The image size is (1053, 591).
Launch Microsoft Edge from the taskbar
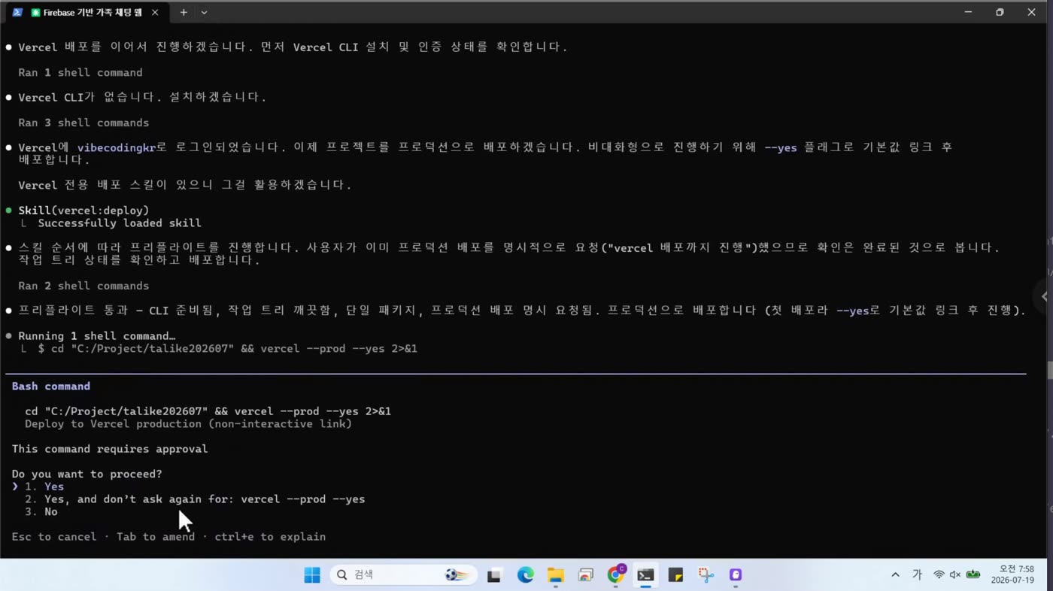(x=525, y=575)
